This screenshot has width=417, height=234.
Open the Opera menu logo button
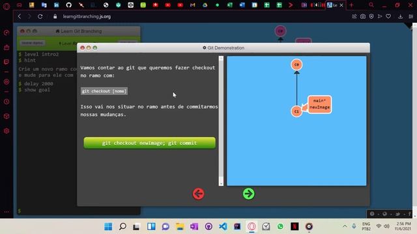7,6
